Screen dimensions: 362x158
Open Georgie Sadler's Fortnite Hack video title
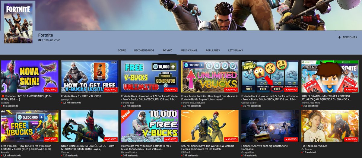(269, 98)
